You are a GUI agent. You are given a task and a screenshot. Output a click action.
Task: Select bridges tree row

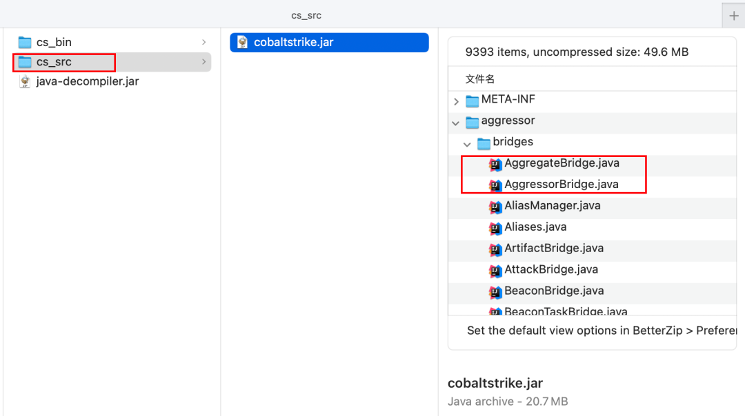(x=592, y=144)
